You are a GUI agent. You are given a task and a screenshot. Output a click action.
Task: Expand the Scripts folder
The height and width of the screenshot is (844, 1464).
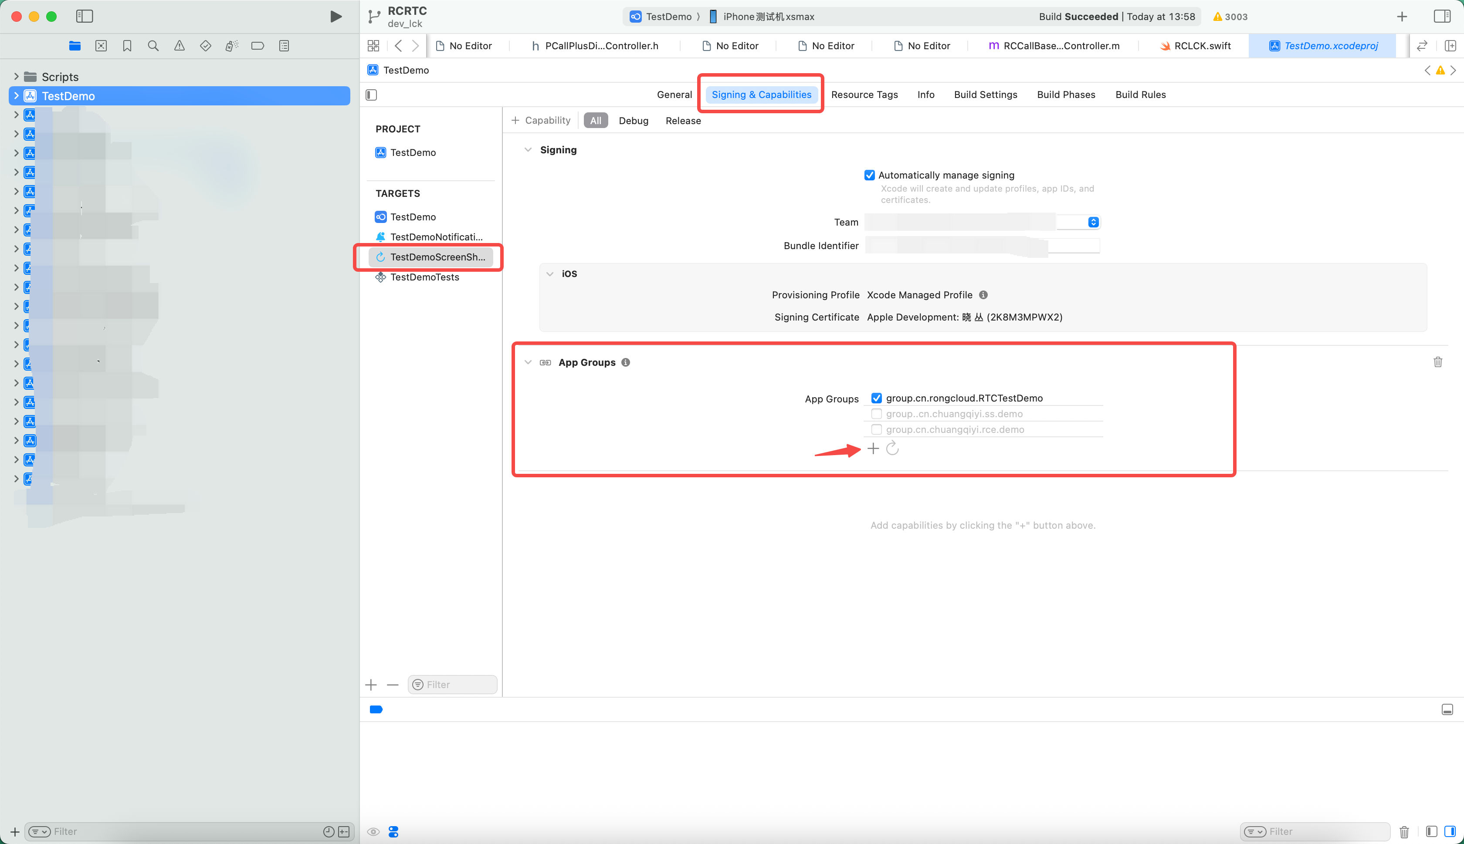[x=16, y=77]
